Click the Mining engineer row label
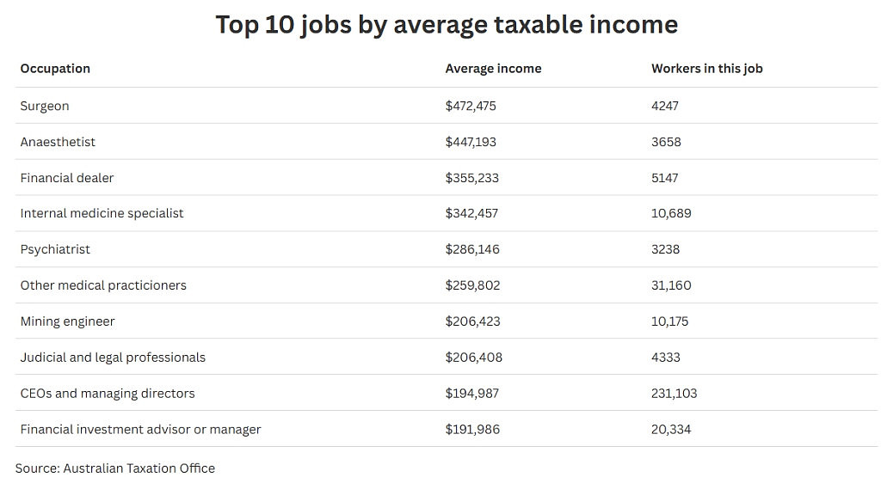881x477 pixels. tap(67, 321)
